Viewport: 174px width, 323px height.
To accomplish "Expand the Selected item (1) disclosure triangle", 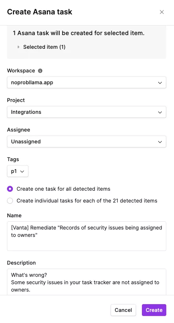I will coord(18,47).
